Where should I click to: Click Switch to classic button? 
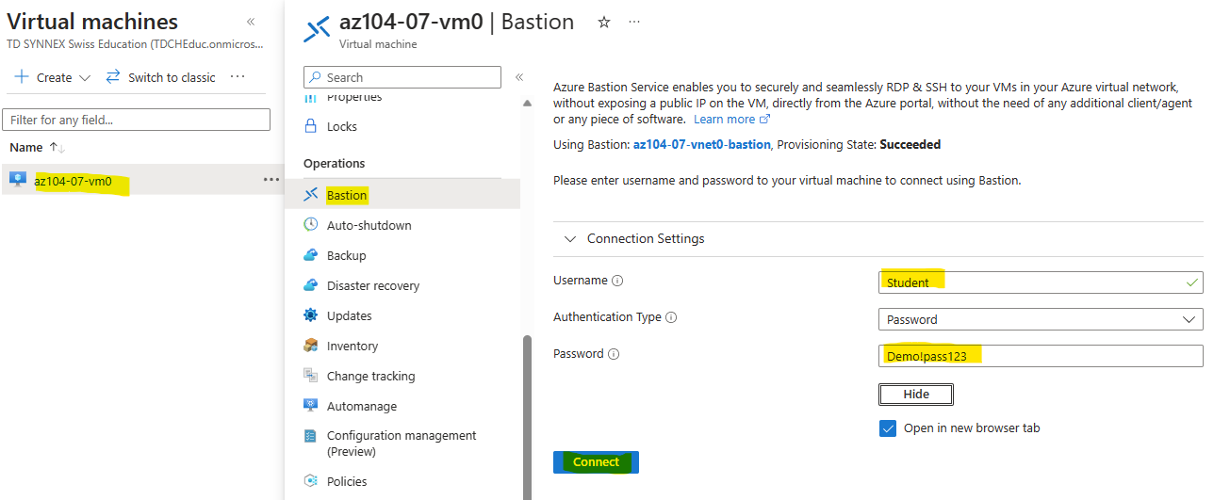point(160,77)
